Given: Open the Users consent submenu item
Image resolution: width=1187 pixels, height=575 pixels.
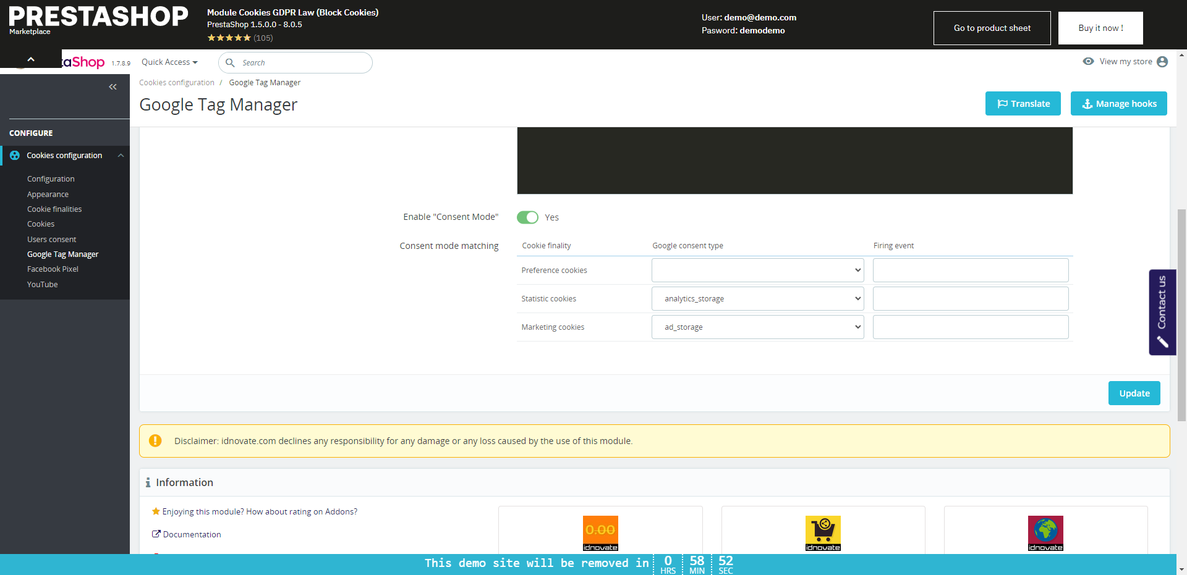Looking at the screenshot, I should click(x=51, y=240).
